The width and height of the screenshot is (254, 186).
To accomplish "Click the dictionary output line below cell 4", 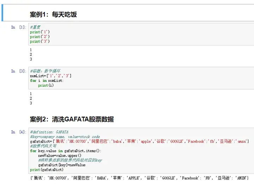I will [x=139, y=178].
